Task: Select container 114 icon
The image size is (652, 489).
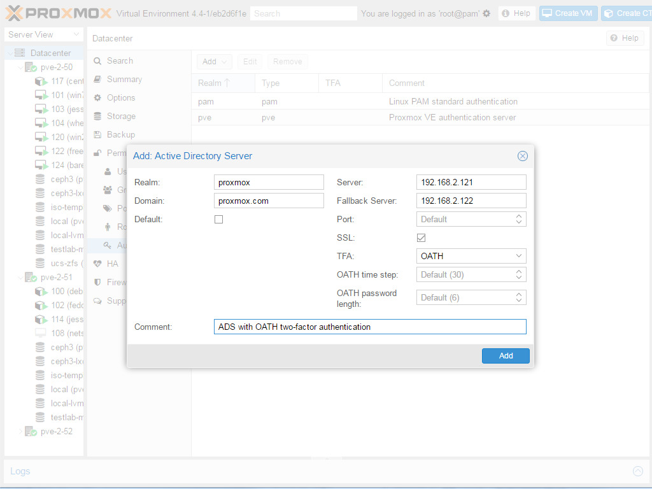Action: pyautogui.click(x=41, y=320)
